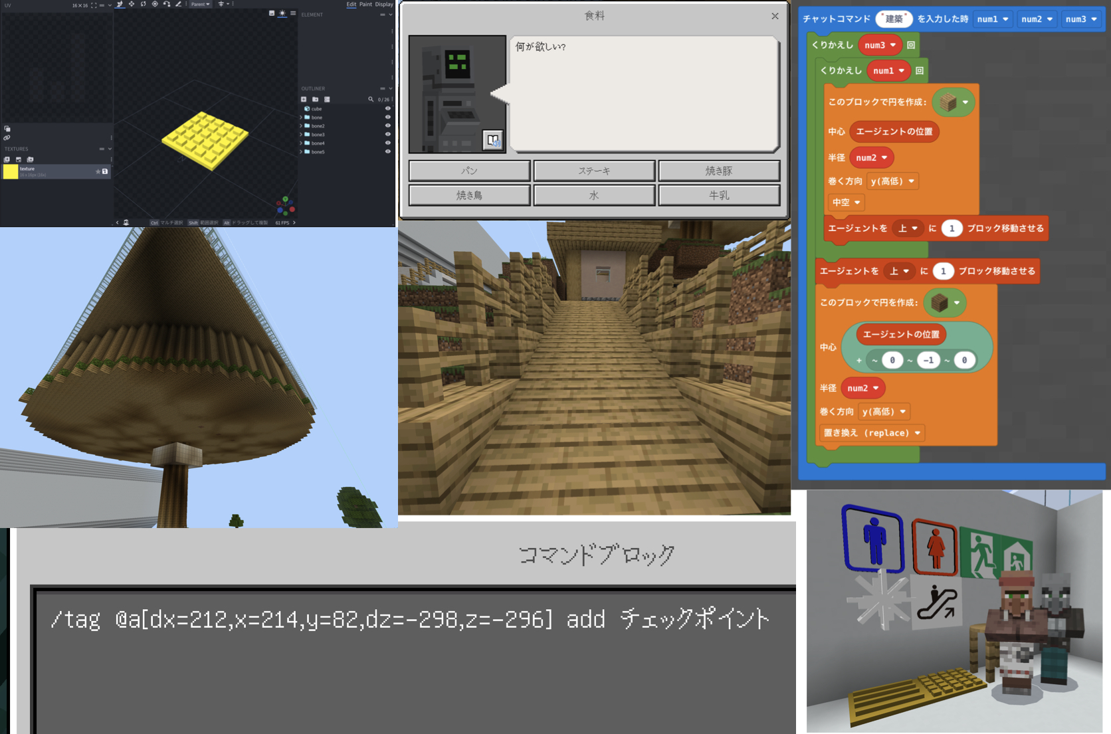Select the Pivot tool in Blockbench toolbar
The image size is (1111, 734).
tap(155, 4)
